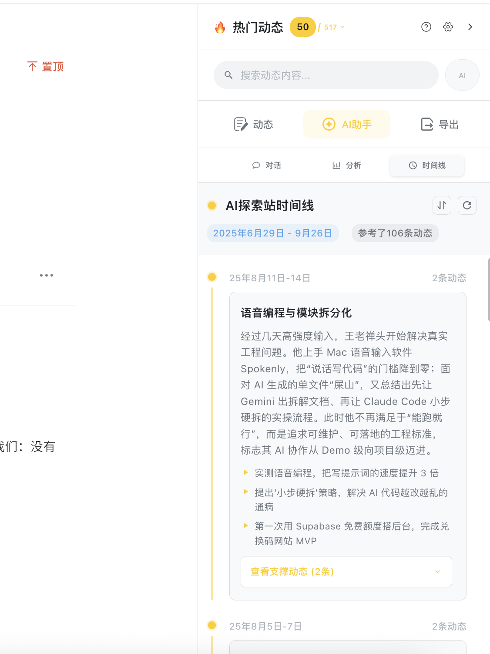This screenshot has width=490, height=654.
Task: Expand 查看支撑动态 (2条) list
Action: 346,572
